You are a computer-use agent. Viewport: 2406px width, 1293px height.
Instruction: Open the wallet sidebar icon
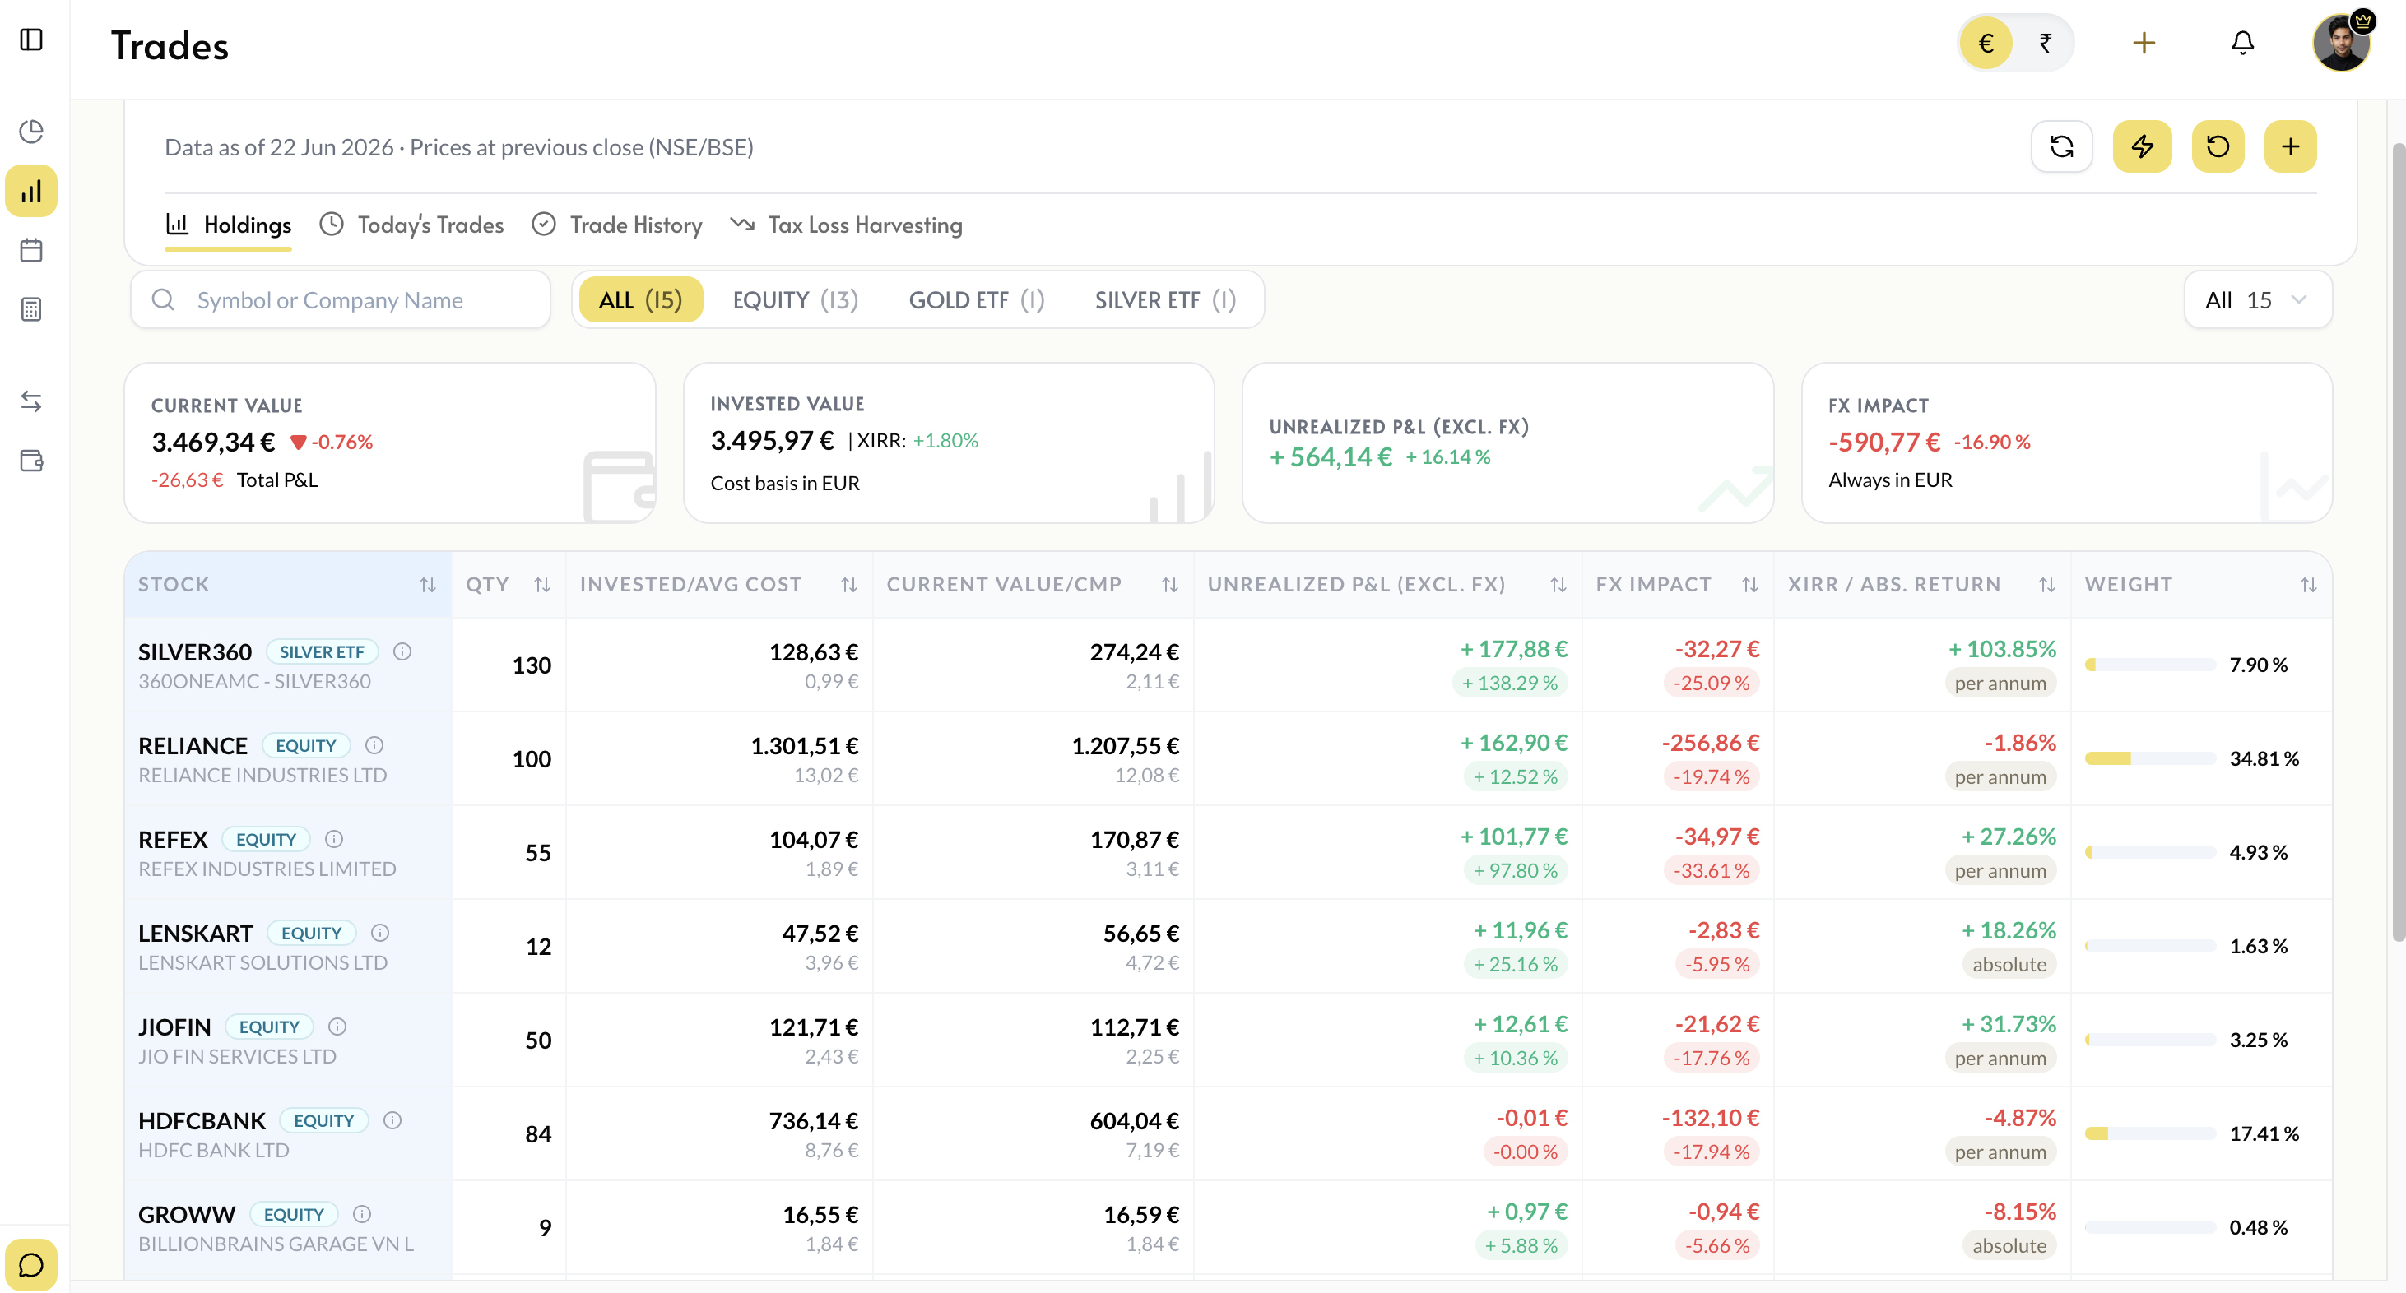coord(30,461)
